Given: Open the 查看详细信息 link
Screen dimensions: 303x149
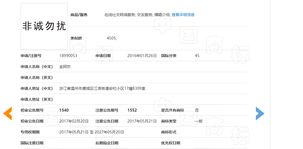Looking at the screenshot, I should click(x=183, y=15).
